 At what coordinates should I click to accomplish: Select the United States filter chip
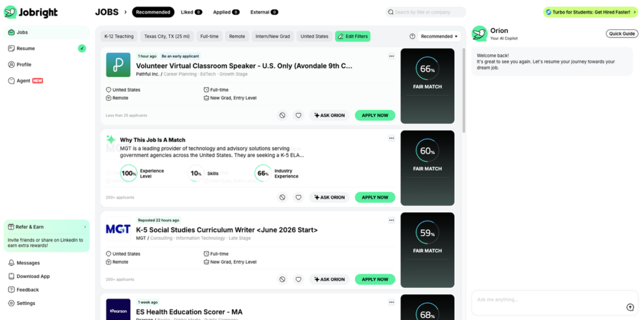click(314, 36)
